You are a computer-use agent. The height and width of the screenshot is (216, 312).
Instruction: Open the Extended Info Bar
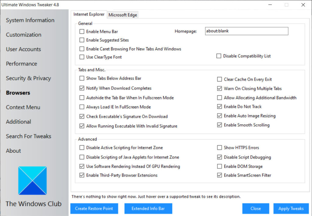pos(148,208)
